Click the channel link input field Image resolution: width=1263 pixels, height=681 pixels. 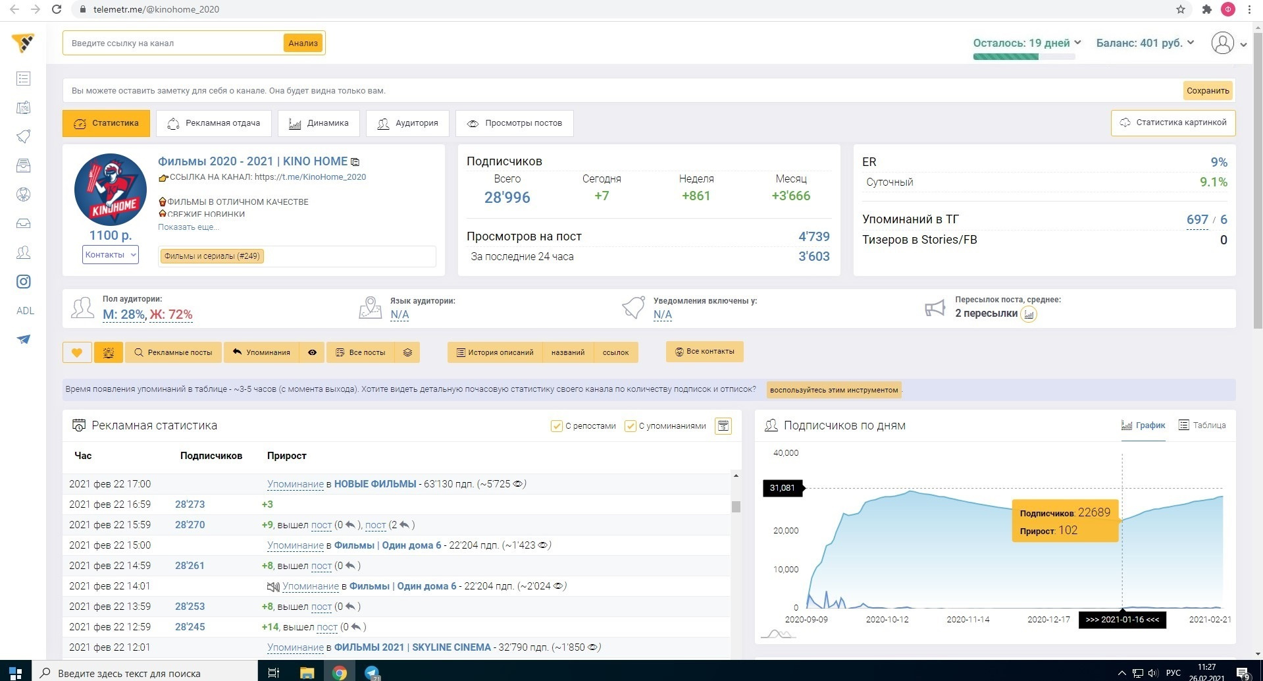click(172, 43)
